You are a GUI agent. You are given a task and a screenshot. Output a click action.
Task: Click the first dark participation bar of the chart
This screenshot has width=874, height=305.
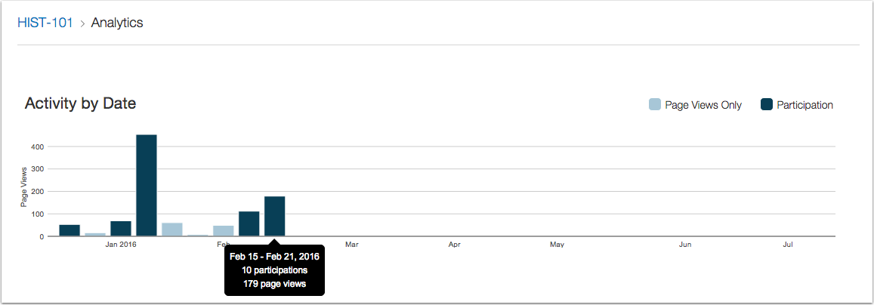coord(69,230)
